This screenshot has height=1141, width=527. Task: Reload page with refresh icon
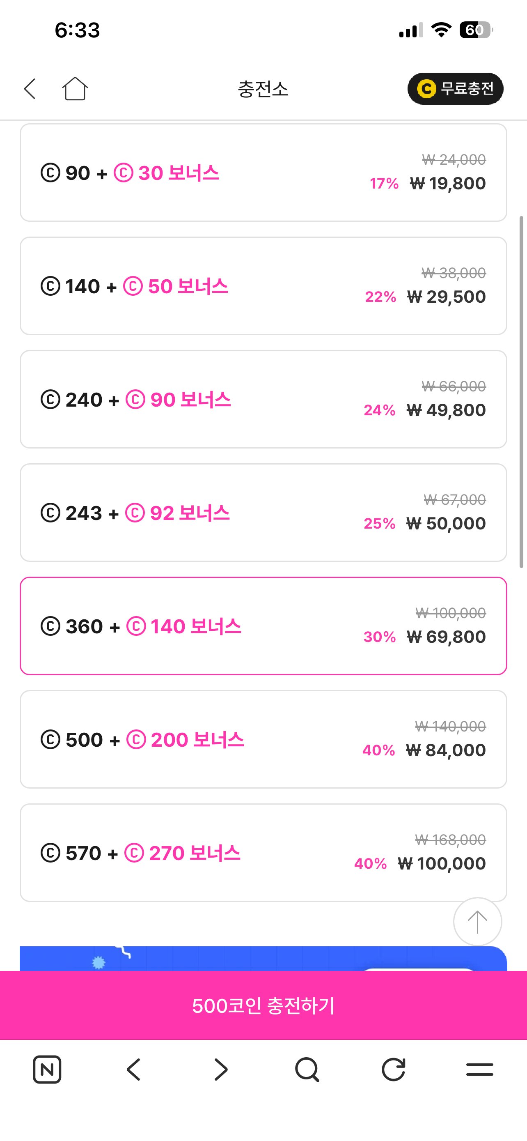(393, 1070)
